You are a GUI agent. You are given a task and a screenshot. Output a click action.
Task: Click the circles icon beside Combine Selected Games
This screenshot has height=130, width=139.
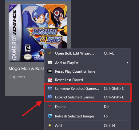point(50,88)
